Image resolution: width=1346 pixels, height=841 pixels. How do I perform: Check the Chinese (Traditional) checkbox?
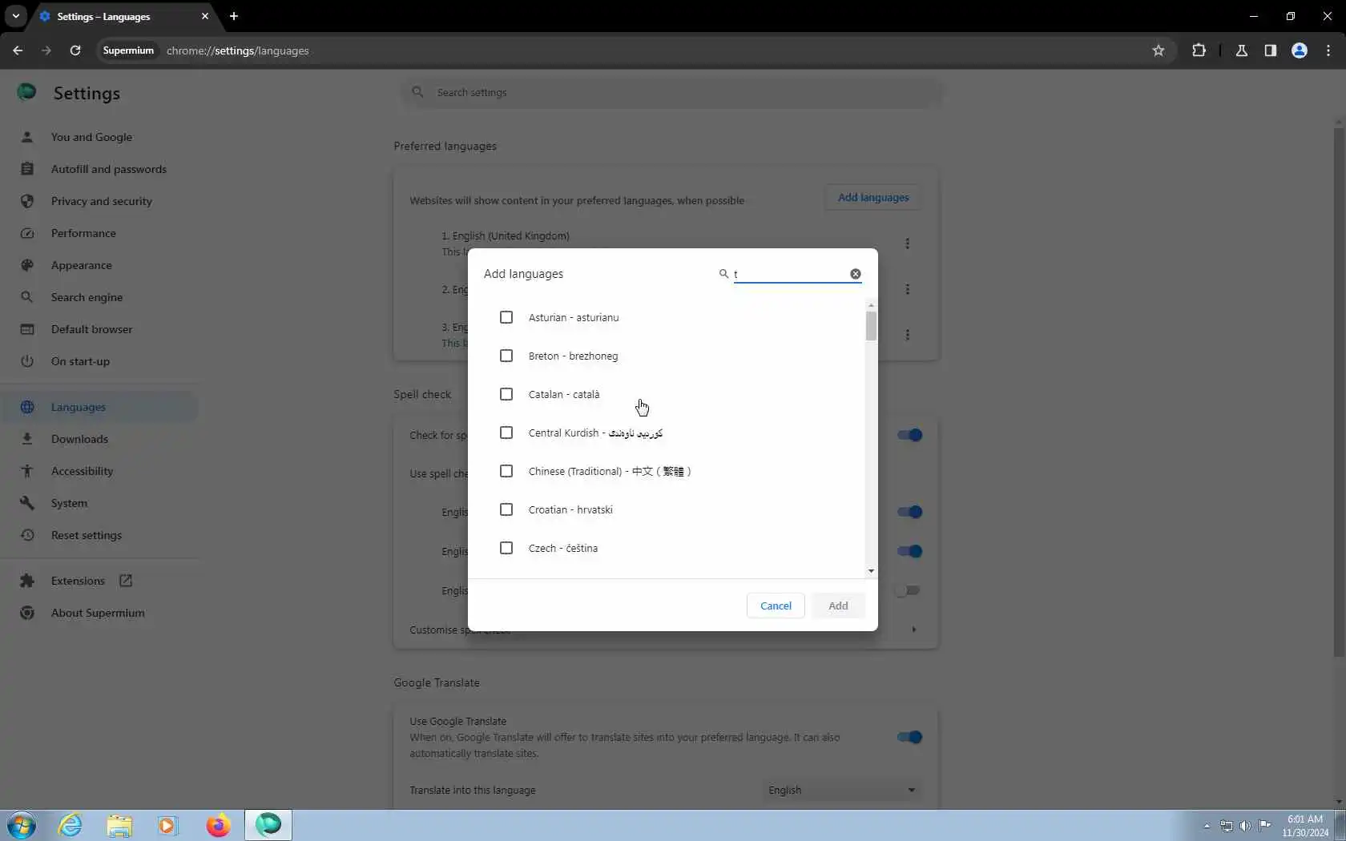tap(506, 471)
